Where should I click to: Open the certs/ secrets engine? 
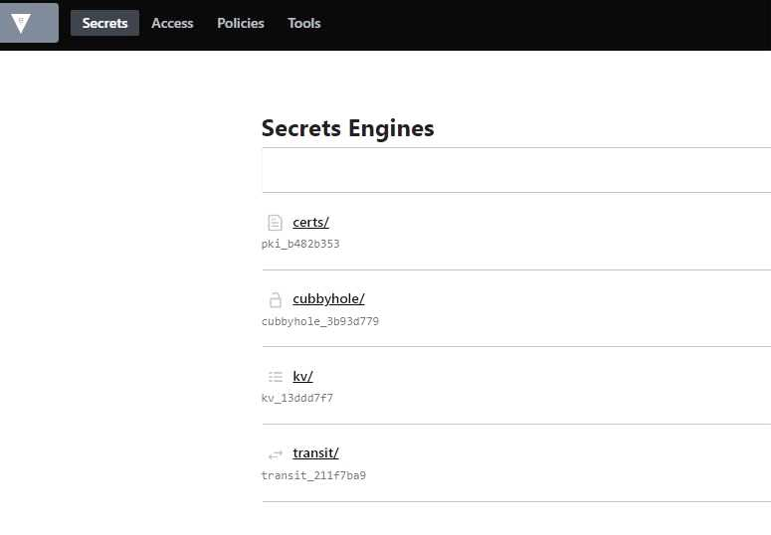310,223
